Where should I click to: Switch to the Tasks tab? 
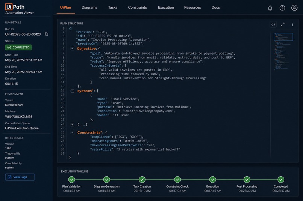[x=113, y=7]
